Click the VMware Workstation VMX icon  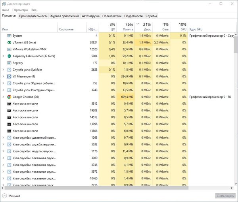coord(9,49)
